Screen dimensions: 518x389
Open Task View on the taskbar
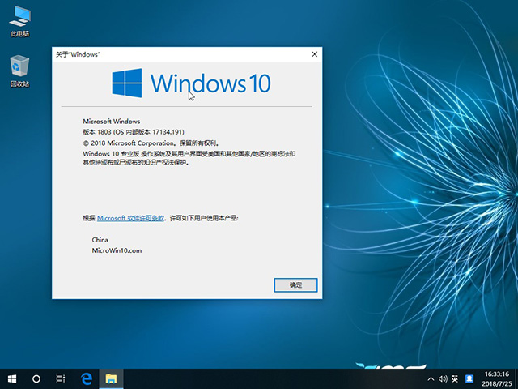pos(61,378)
